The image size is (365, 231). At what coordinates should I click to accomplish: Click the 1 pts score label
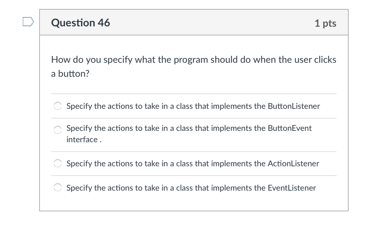[x=325, y=23]
